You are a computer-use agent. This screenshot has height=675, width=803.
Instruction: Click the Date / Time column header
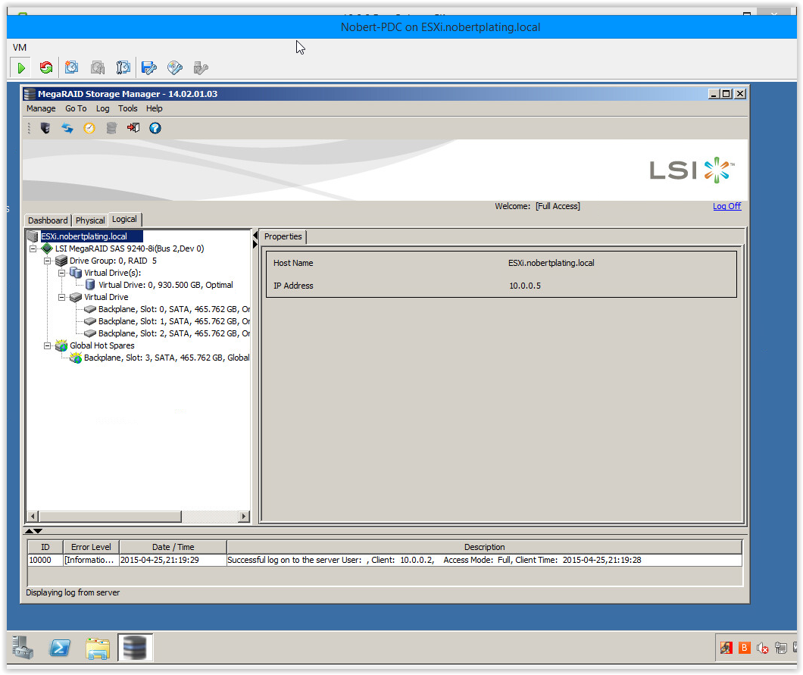point(173,547)
